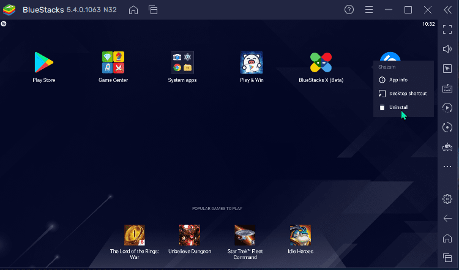Image resolution: width=459 pixels, height=270 pixels.
Task: Adjust volume with speaker icon
Action: point(447,49)
